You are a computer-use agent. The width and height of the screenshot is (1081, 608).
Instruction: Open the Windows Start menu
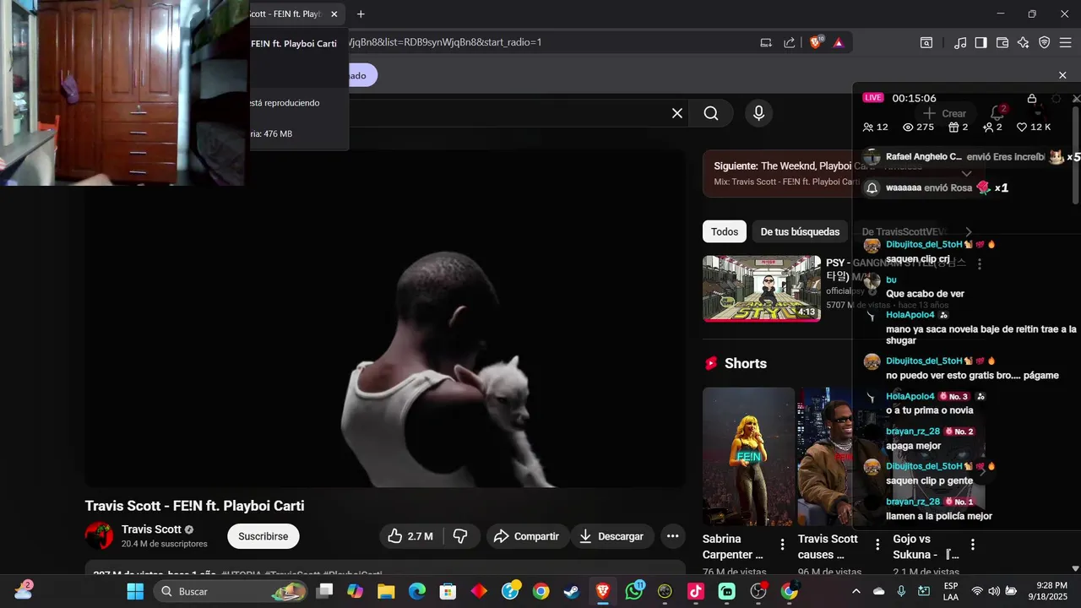[135, 591]
